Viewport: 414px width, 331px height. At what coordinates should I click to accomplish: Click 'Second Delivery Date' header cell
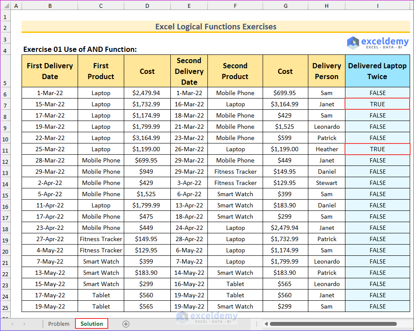pyautogui.click(x=189, y=71)
